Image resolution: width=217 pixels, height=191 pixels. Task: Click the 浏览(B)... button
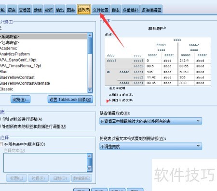point(20,100)
